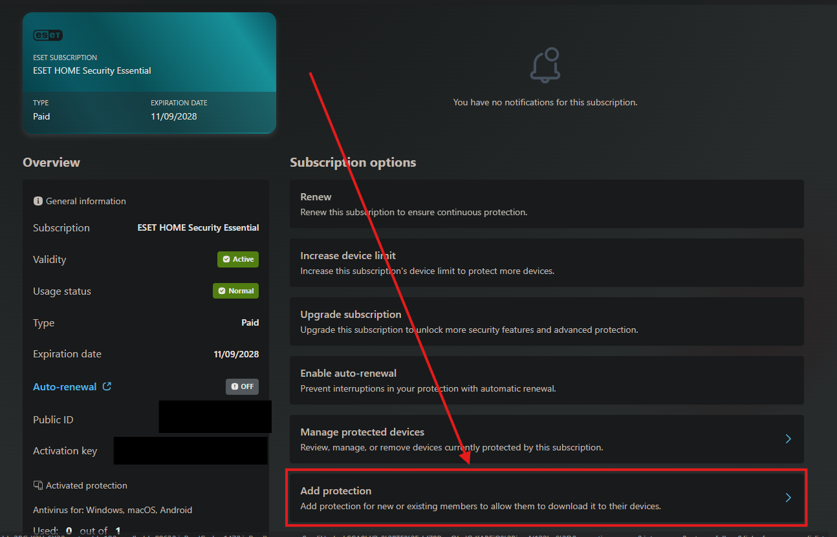
Task: Click the Activation key label
Action: (x=65, y=451)
